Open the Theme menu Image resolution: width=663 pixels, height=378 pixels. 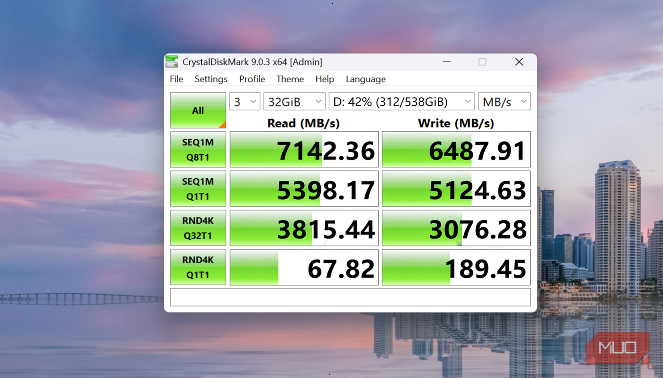pos(290,79)
